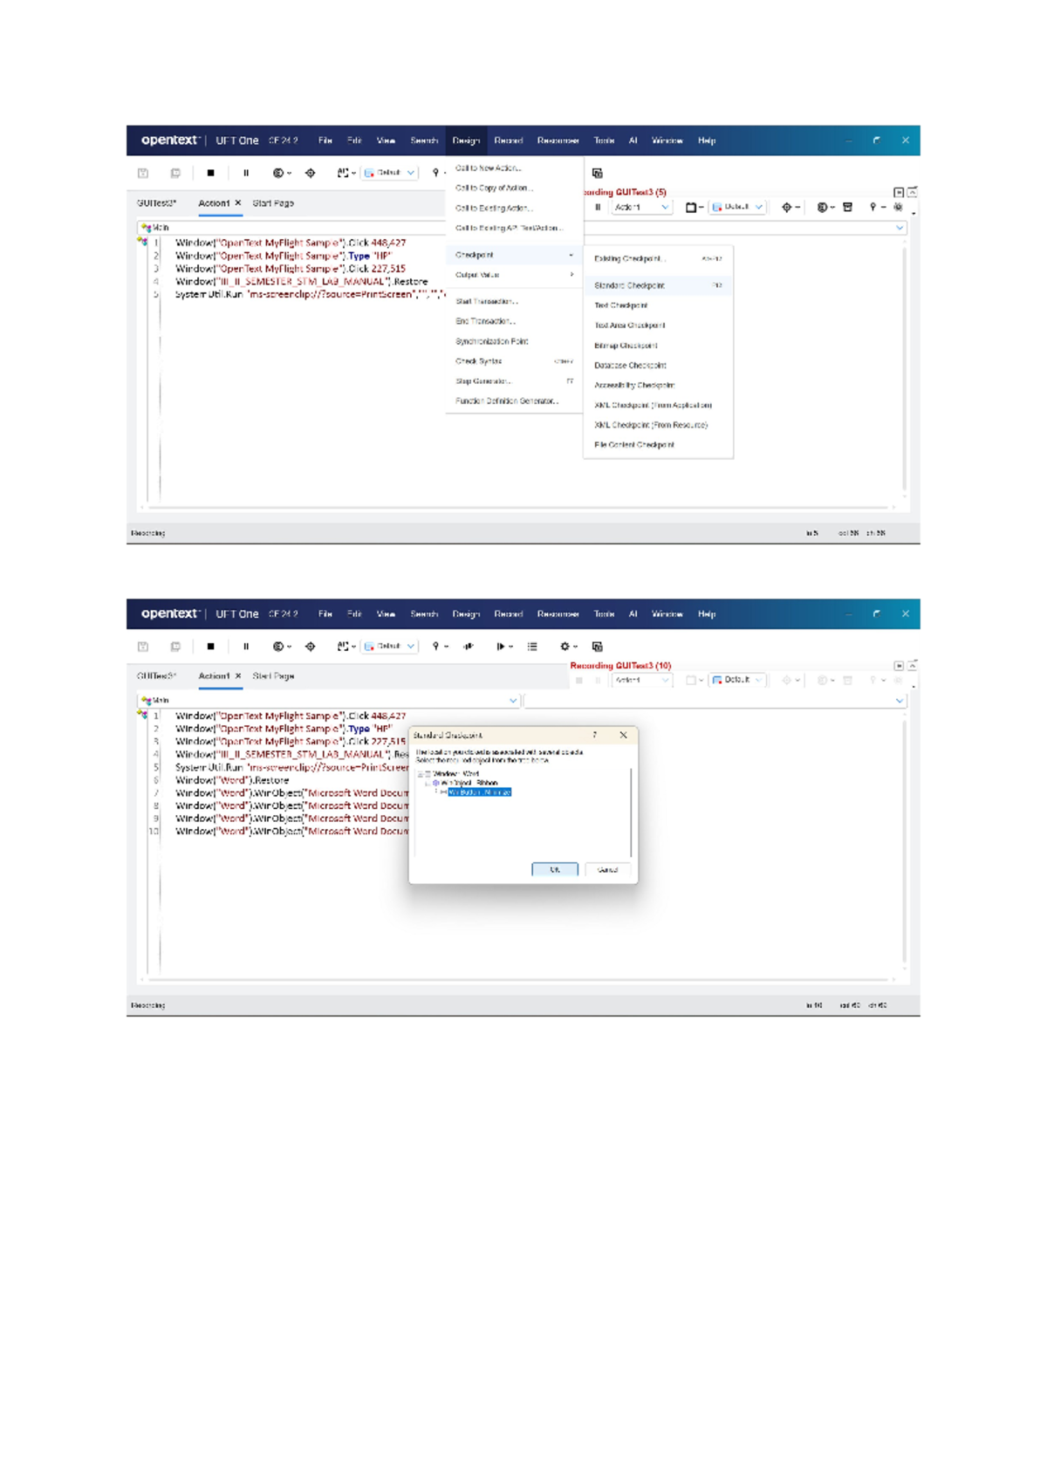Click the help question mark in Standard Checkpoint dialog

click(x=595, y=735)
